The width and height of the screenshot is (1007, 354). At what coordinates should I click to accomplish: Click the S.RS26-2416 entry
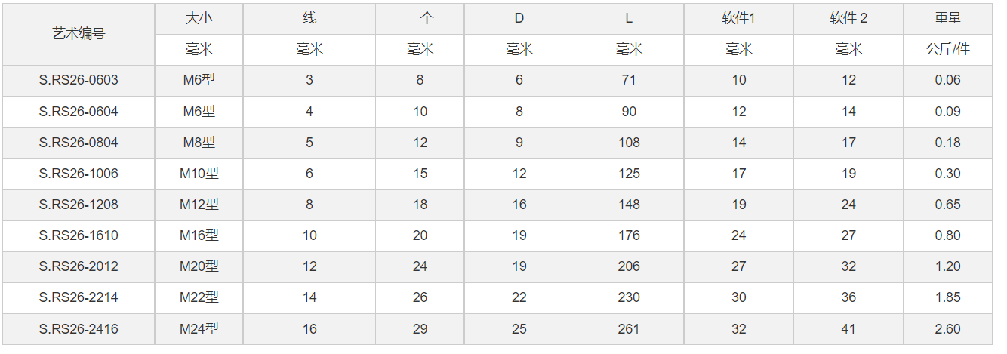pos(79,329)
